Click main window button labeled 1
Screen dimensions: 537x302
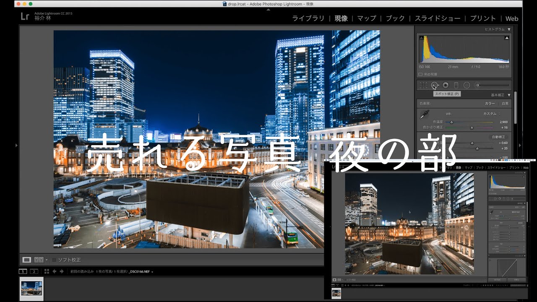tap(23, 271)
